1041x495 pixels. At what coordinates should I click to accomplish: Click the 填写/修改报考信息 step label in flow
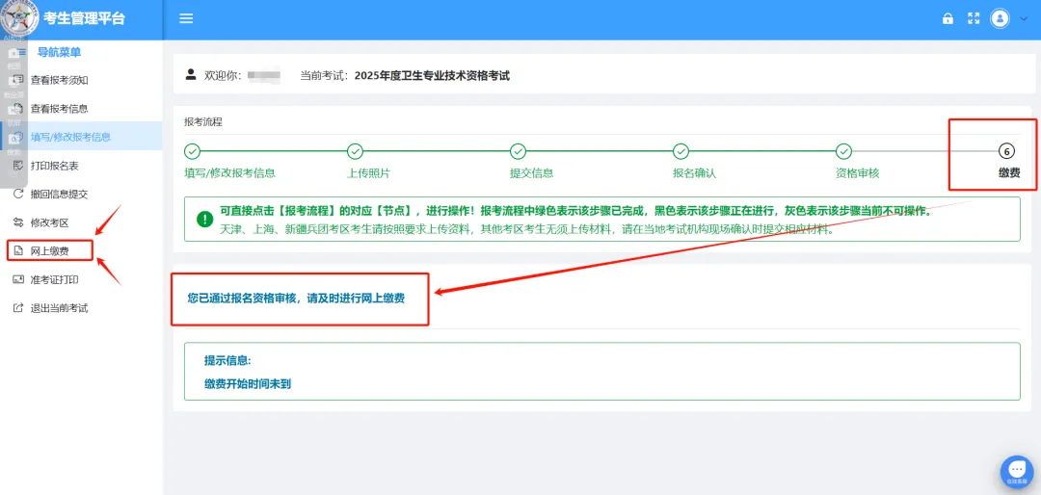229,173
